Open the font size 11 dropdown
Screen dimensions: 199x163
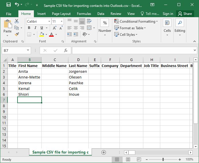pyautogui.click(x=61, y=21)
